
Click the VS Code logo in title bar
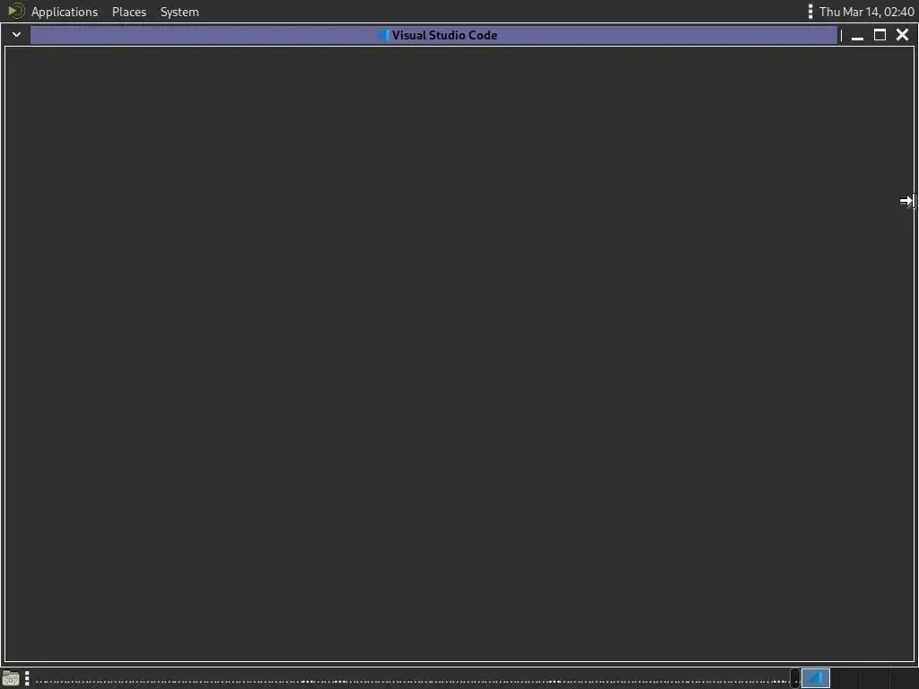(x=383, y=35)
